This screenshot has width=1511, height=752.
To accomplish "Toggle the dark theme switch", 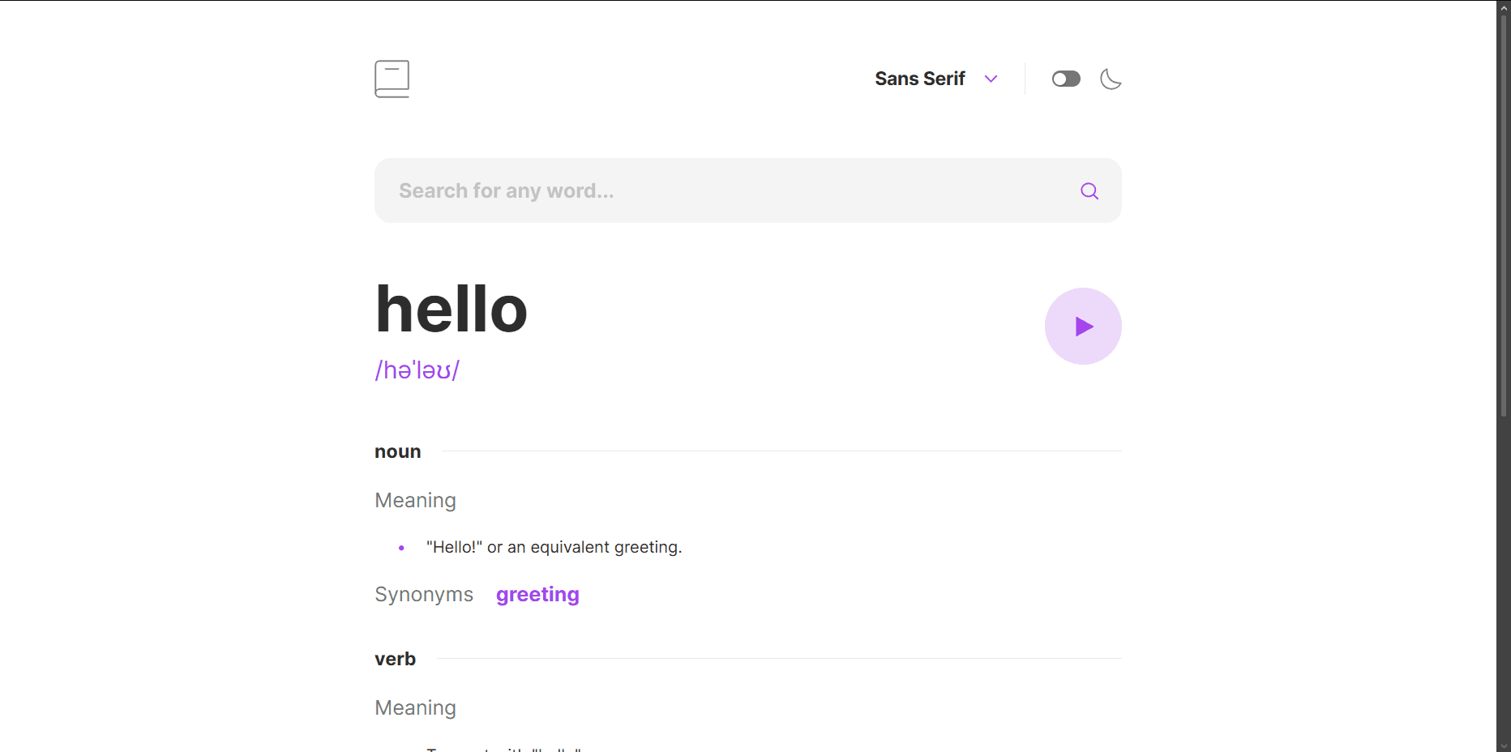I will click(1066, 79).
